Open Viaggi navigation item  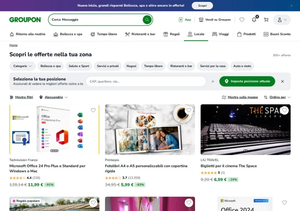(220, 34)
